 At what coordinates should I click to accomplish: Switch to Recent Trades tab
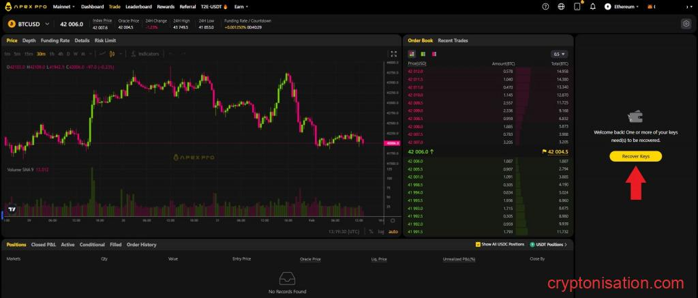(x=453, y=40)
